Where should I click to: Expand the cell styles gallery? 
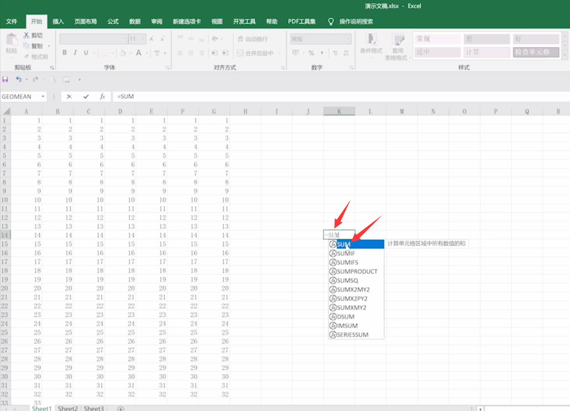[565, 54]
